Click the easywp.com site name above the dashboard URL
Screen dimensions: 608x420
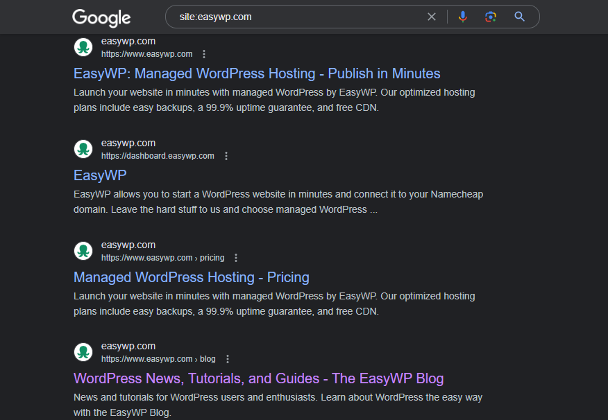pos(128,143)
